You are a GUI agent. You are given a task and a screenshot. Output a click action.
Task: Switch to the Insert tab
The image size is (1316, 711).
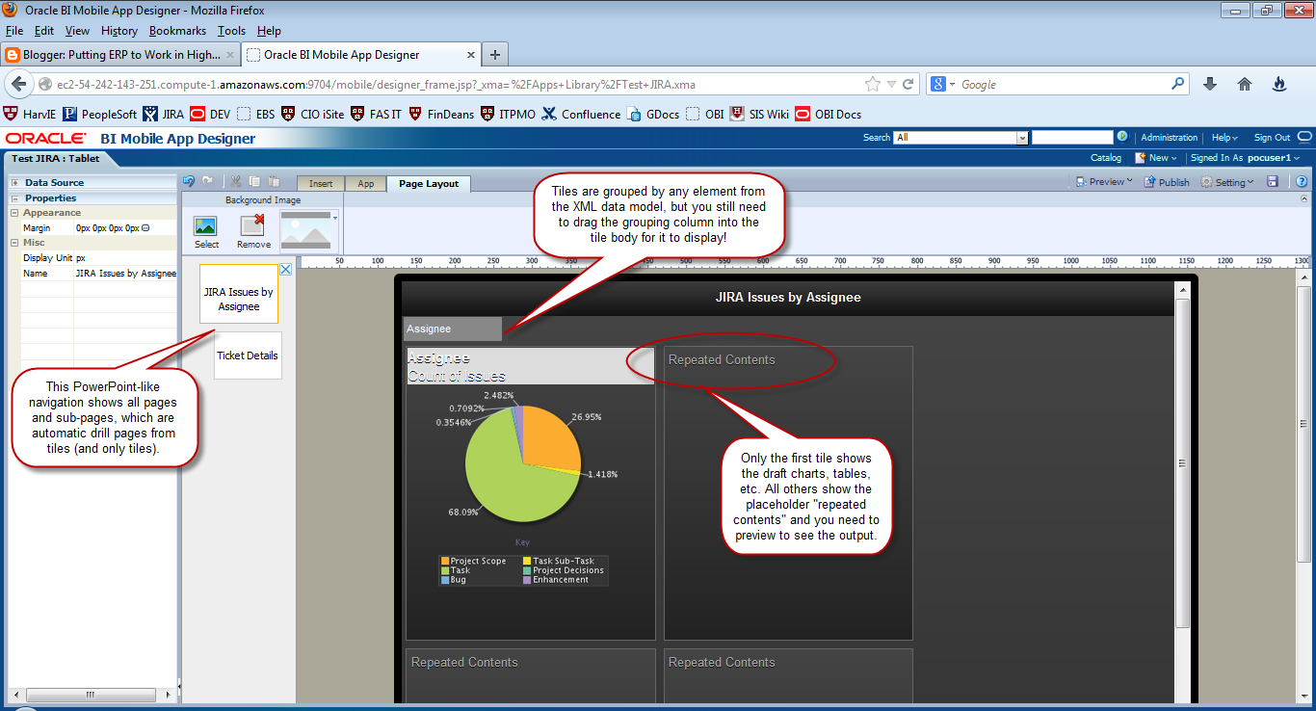click(321, 183)
